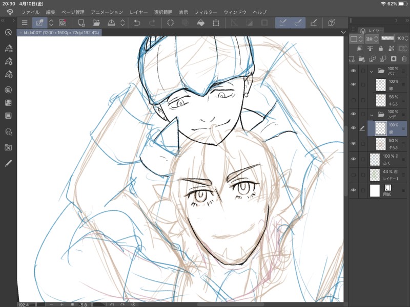The image size is (410, 307).
Task: Hide the 50% ダらふ layer
Action: tap(354, 144)
